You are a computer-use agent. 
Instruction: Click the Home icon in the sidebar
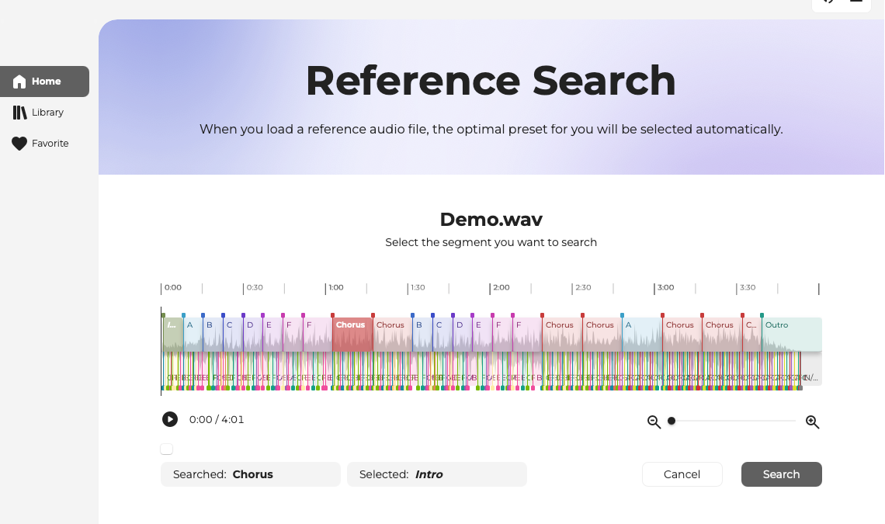tap(19, 82)
